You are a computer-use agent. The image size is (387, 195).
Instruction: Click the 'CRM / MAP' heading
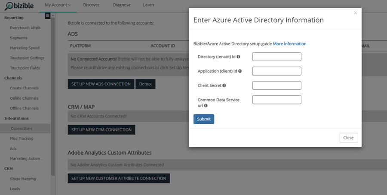(81, 107)
